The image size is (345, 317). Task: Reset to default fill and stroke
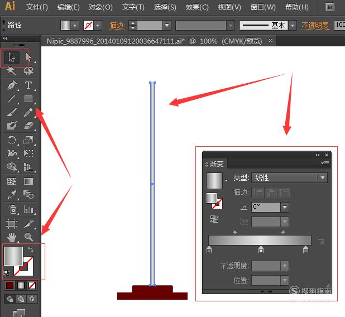(7, 273)
